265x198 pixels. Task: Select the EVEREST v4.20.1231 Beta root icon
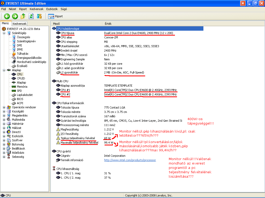[x=4, y=29]
